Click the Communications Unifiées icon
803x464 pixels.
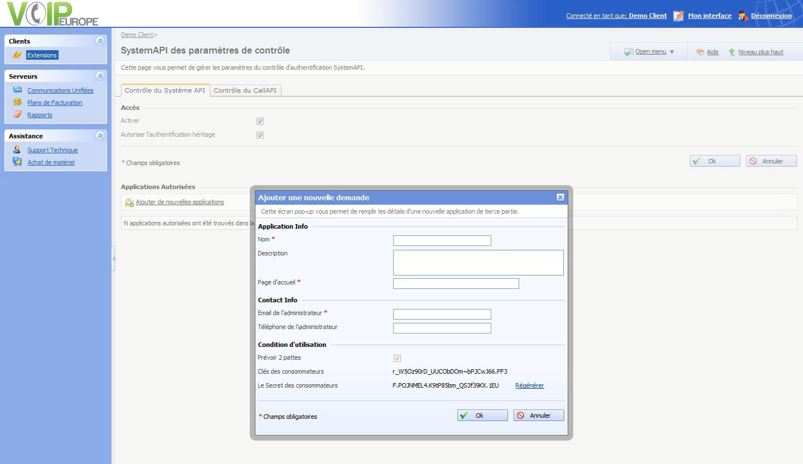pos(17,90)
